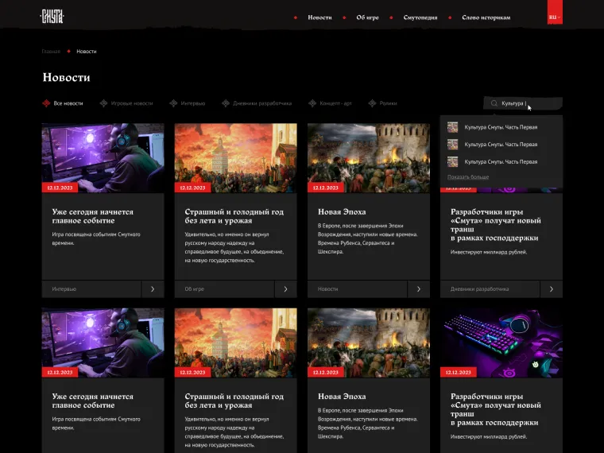604x453 pixels.
Task: Click Новости label in card footer
Action: click(x=327, y=289)
